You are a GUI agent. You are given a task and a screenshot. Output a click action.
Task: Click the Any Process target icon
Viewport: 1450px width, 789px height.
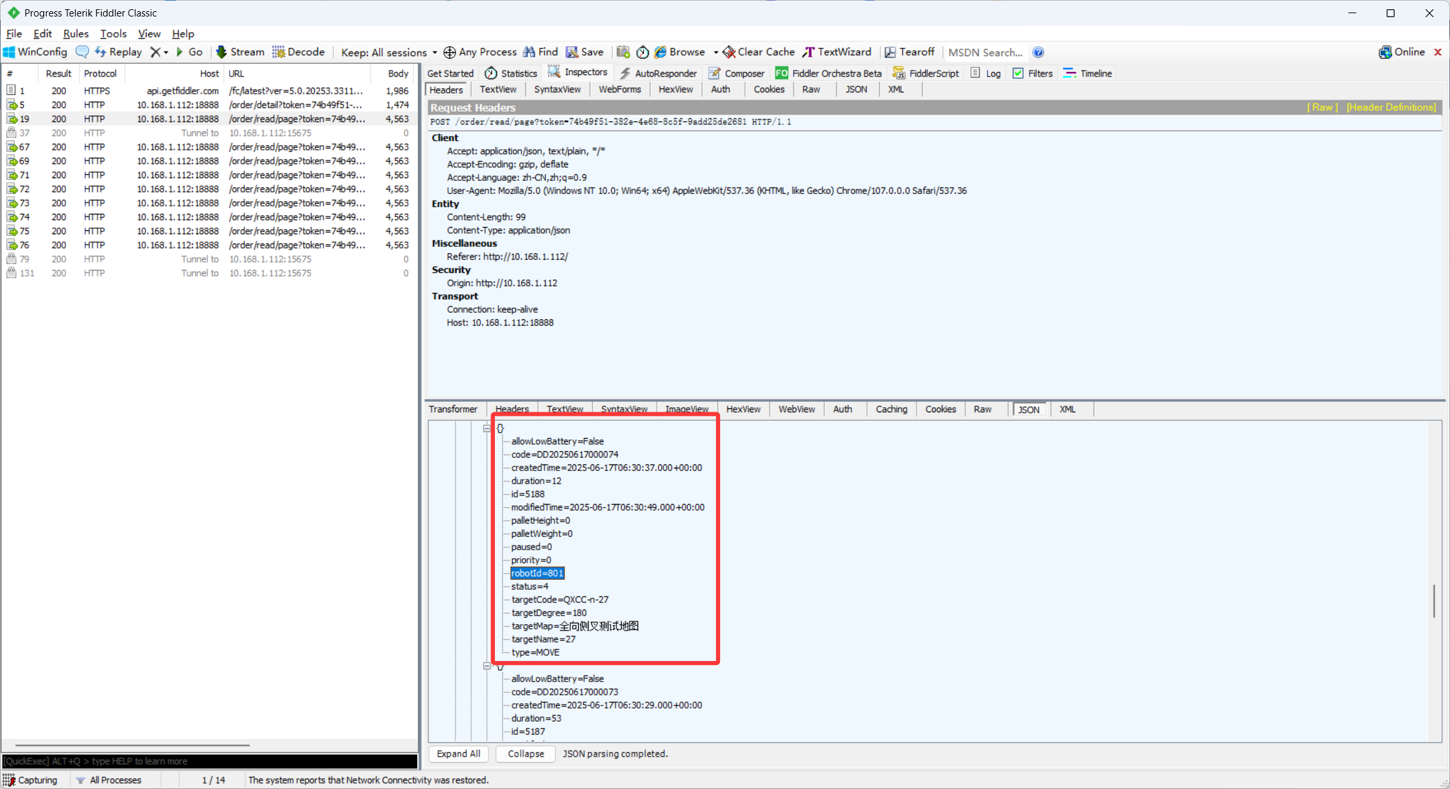pos(449,52)
